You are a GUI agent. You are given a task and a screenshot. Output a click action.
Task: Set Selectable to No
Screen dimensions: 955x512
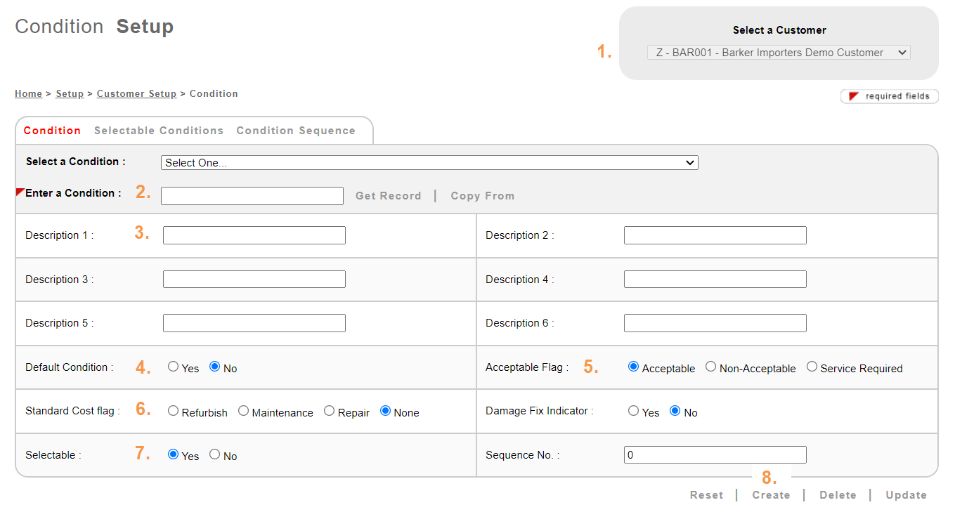click(215, 454)
